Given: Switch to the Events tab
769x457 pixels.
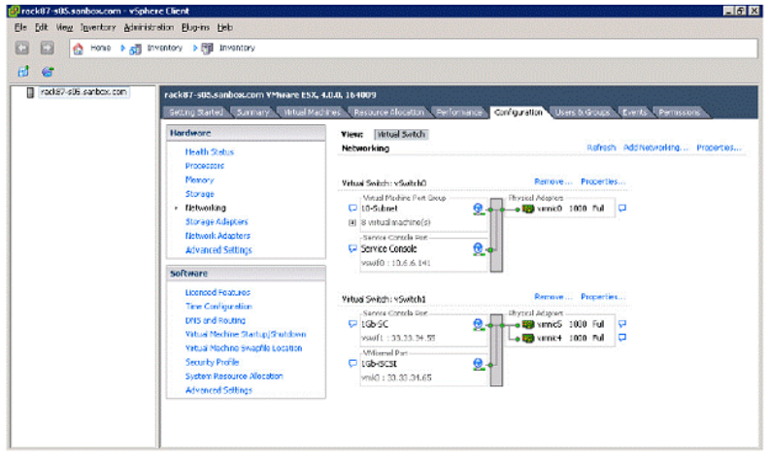Looking at the screenshot, I should pos(635,113).
